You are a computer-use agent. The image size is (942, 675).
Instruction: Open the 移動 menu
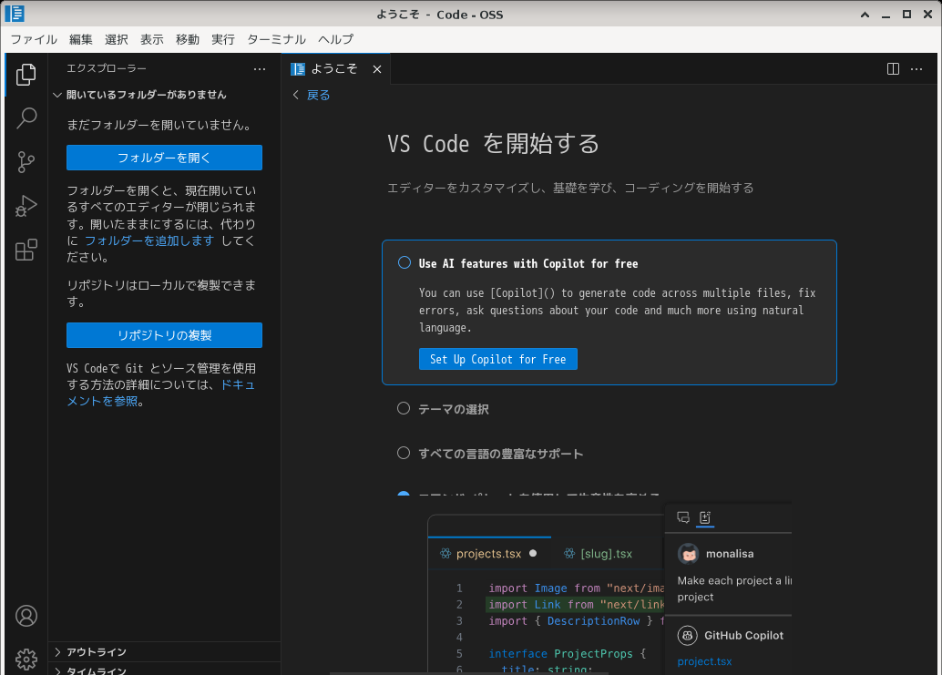click(x=188, y=39)
